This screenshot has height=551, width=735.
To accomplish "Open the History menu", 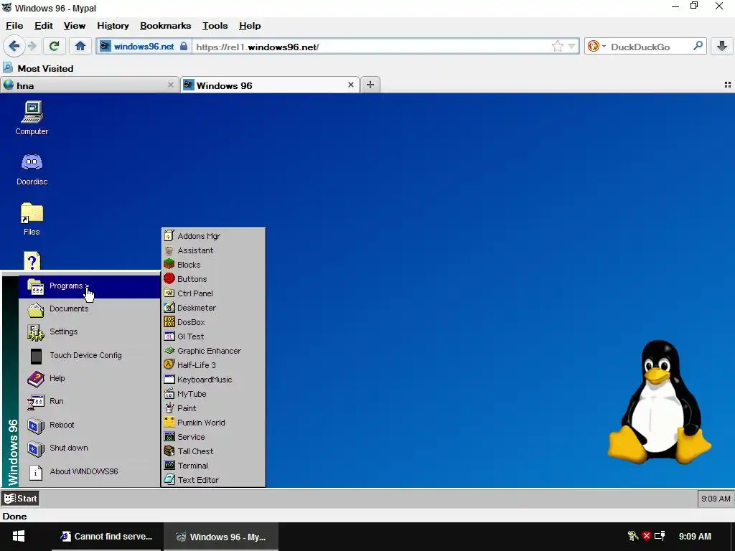I will (113, 26).
